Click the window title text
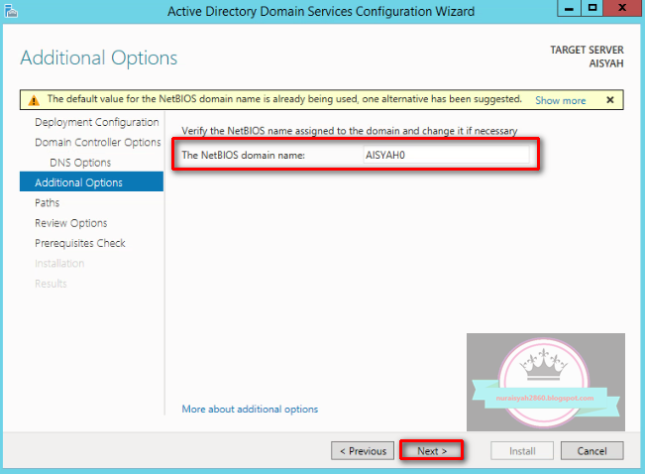 pyautogui.click(x=321, y=11)
